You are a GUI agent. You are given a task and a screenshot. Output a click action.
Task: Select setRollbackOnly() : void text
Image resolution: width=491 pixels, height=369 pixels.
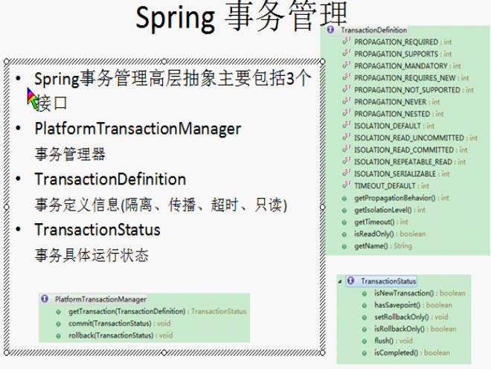[x=411, y=317]
